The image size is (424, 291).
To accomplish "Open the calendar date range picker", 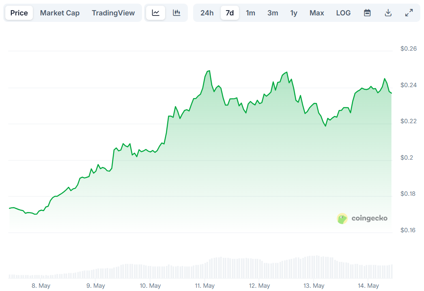I will point(367,13).
